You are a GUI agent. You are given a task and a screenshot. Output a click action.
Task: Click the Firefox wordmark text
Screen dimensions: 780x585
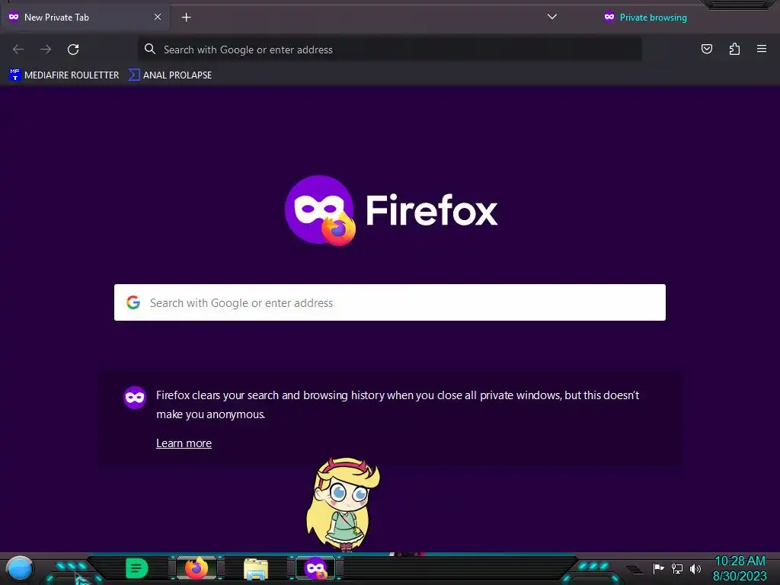(x=431, y=210)
